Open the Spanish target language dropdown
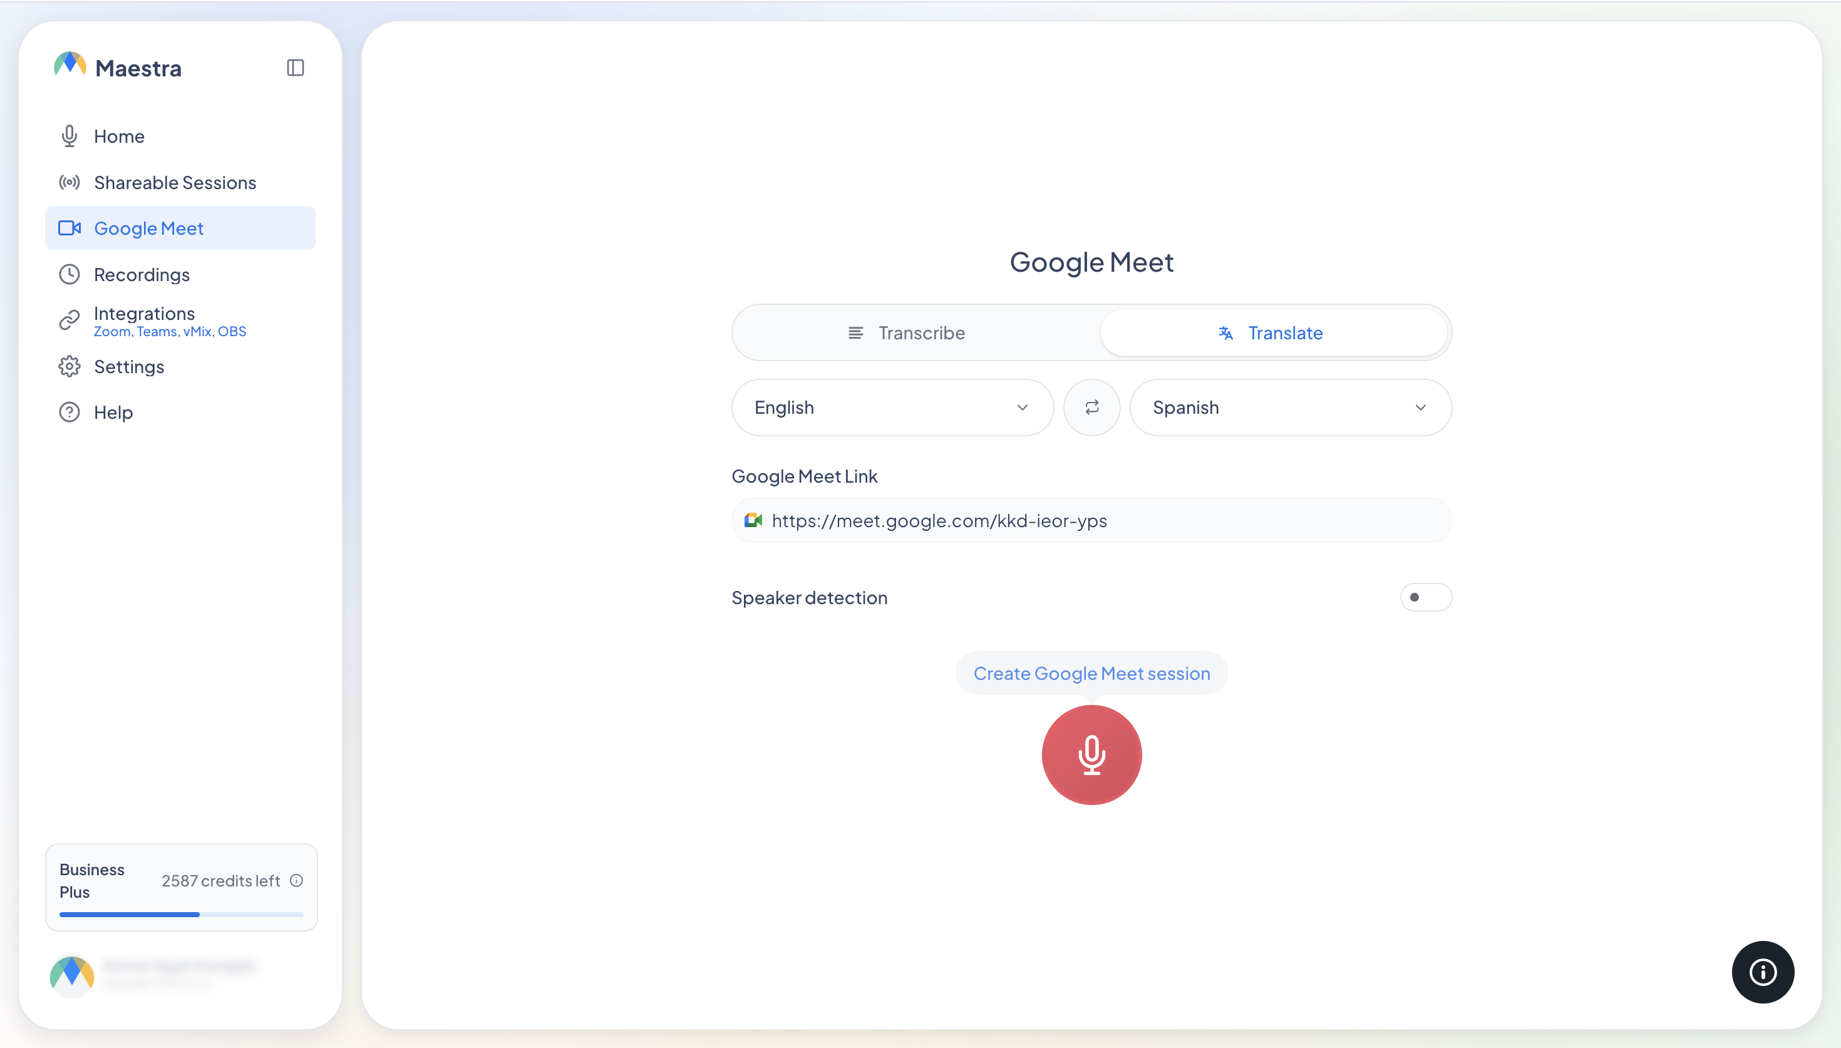The height and width of the screenshot is (1048, 1841). pos(1291,408)
